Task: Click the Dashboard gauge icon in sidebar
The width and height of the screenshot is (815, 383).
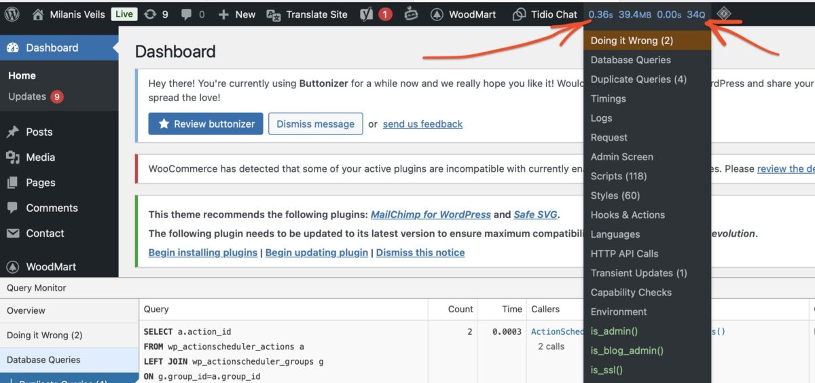Action: pyautogui.click(x=12, y=48)
